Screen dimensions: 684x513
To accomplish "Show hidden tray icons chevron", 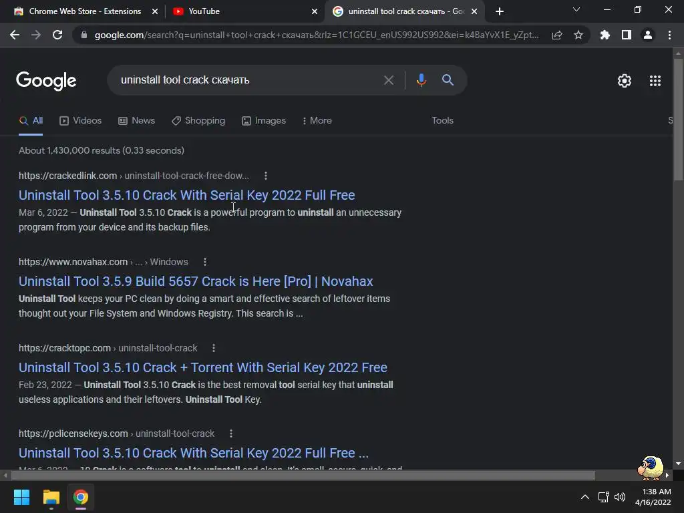I will pyautogui.click(x=585, y=497).
